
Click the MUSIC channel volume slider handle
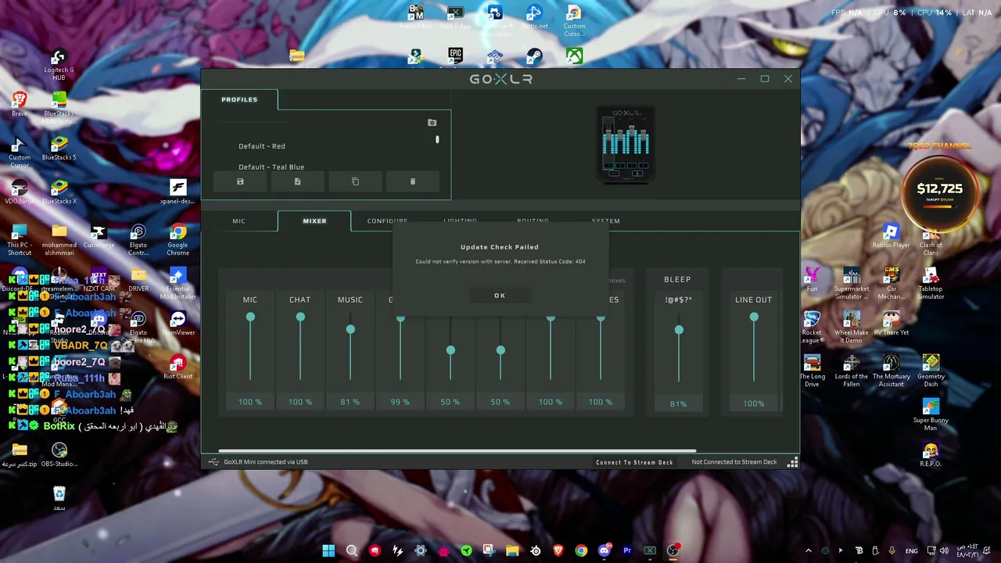click(x=350, y=329)
